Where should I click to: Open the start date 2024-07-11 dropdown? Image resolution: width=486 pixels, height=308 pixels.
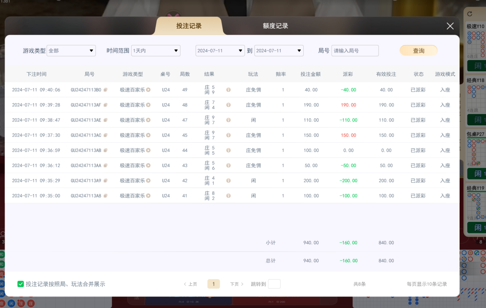point(220,50)
